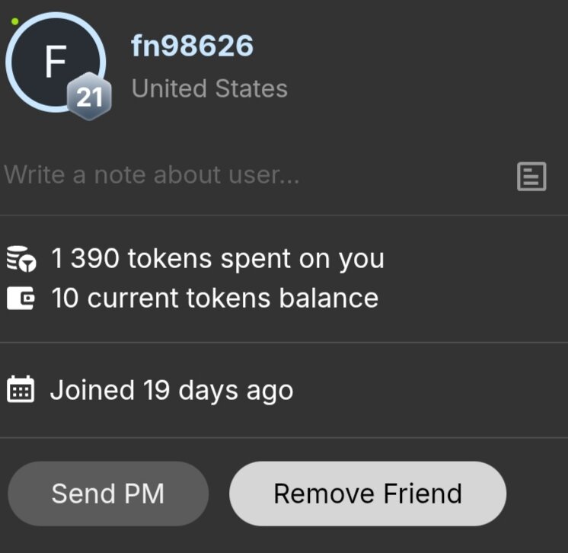The image size is (568, 553).
Task: Click the '1 390' tokens amount
Action: click(x=85, y=259)
